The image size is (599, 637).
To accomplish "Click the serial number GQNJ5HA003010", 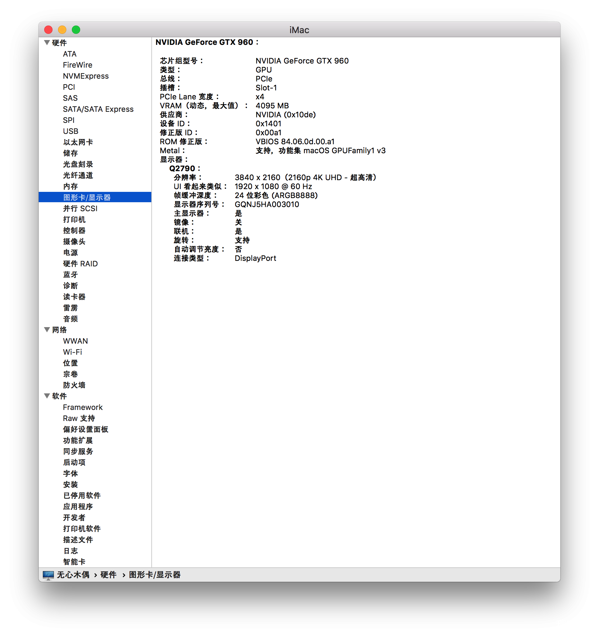I will pos(267,204).
